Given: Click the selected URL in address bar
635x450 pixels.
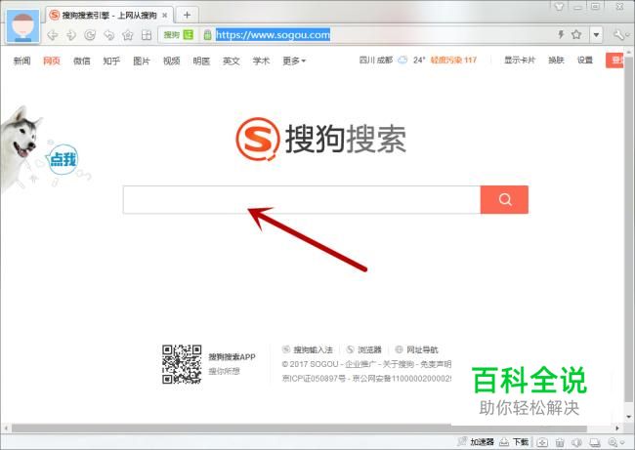Looking at the screenshot, I should pyautogui.click(x=273, y=35).
